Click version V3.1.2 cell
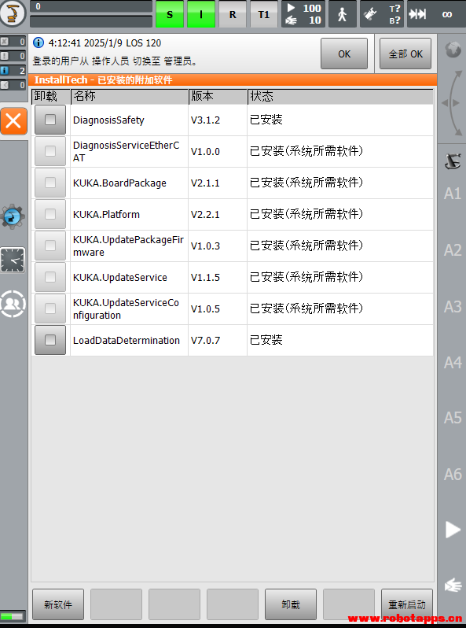466x628 pixels. coord(218,120)
